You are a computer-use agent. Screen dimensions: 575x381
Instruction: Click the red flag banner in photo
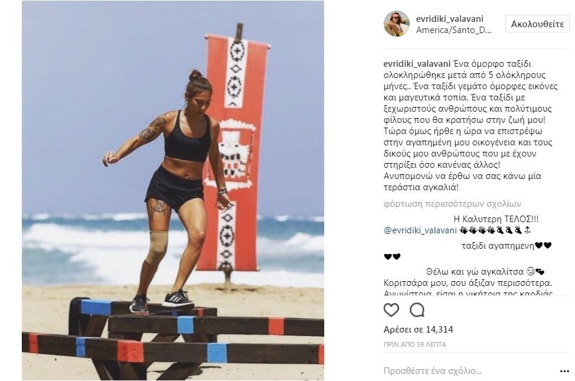coord(233,154)
